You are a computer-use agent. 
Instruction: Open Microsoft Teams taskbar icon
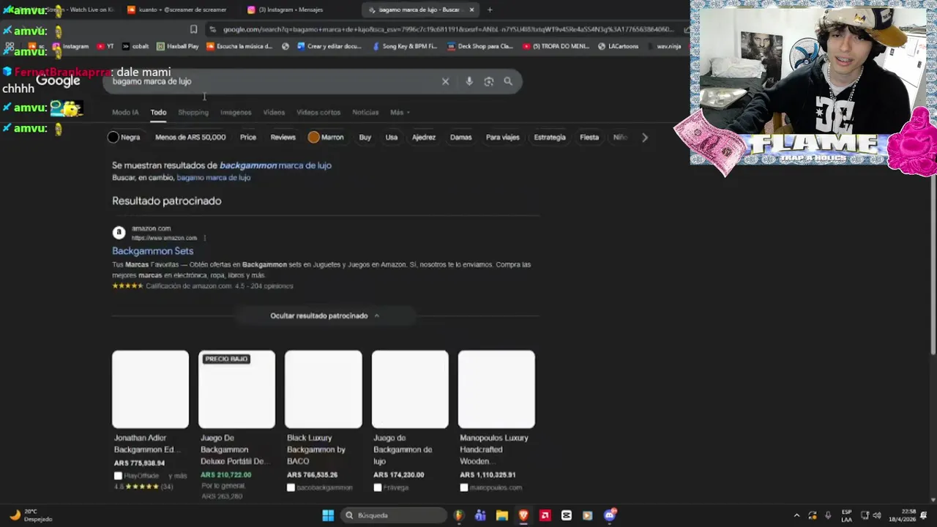coord(480,515)
